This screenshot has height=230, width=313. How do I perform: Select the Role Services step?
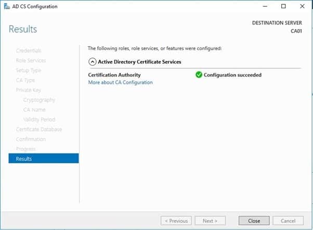tap(31, 60)
